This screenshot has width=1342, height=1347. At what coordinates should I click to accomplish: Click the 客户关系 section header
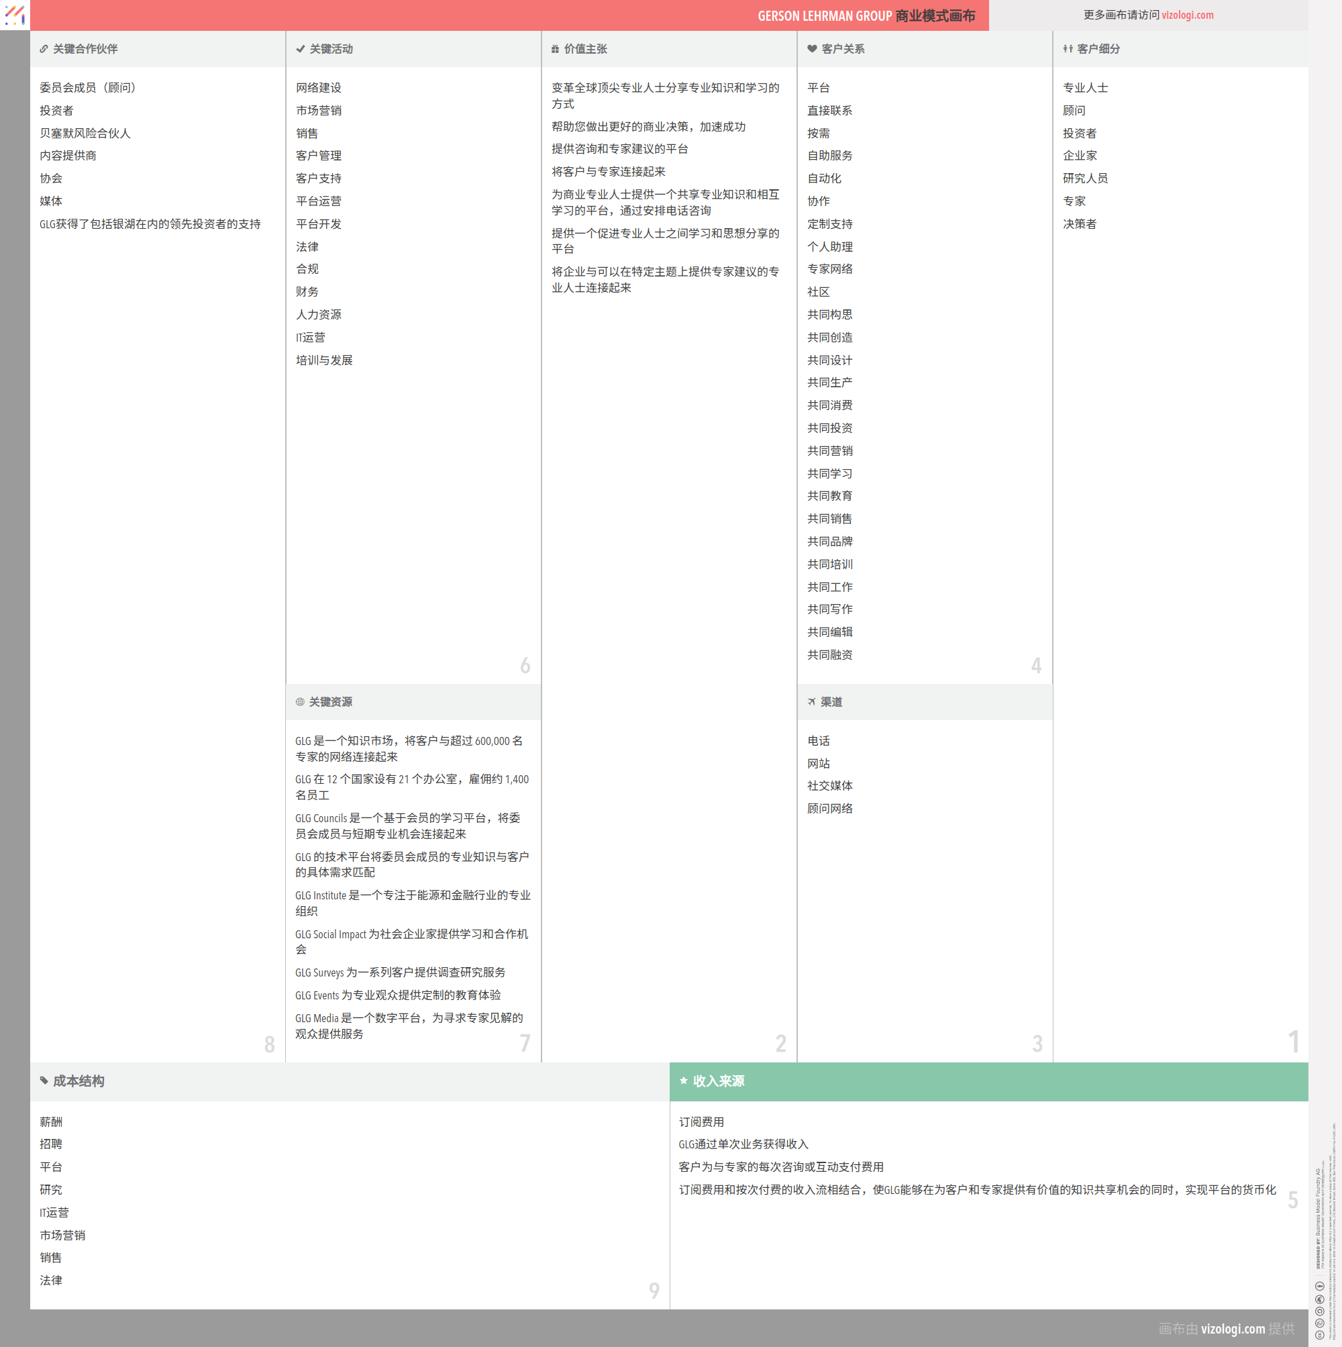pos(843,49)
